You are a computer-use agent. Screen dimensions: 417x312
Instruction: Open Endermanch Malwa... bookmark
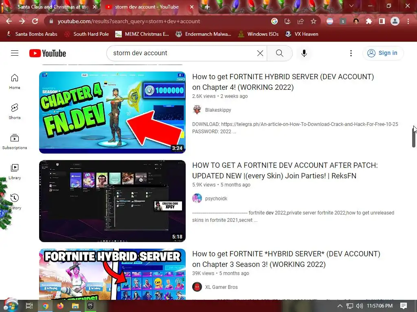click(204, 34)
